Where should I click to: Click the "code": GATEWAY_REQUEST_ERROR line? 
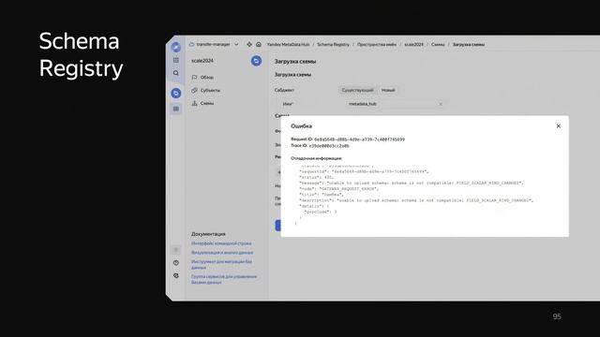[x=338, y=189]
